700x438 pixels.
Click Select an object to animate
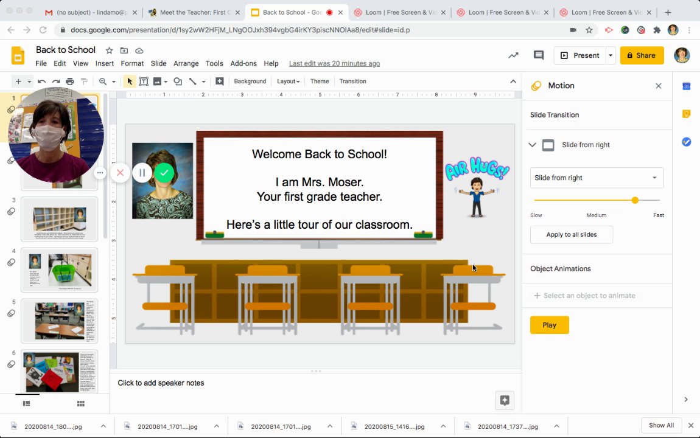coord(585,296)
